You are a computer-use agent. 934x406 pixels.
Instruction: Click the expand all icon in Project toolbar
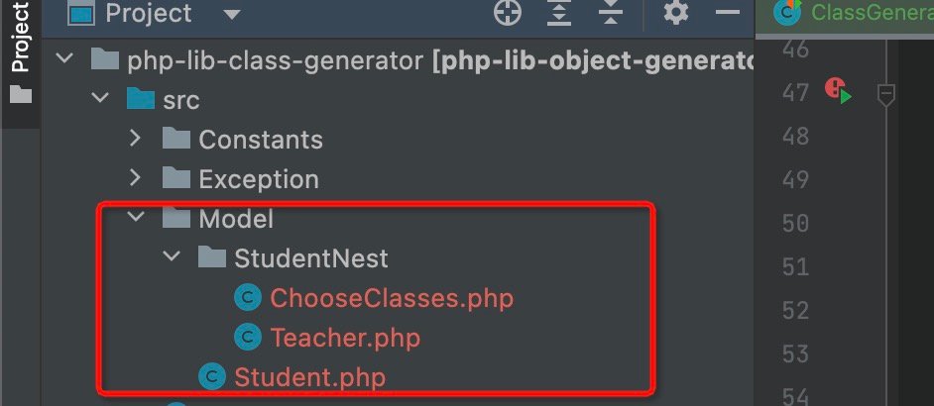560,13
